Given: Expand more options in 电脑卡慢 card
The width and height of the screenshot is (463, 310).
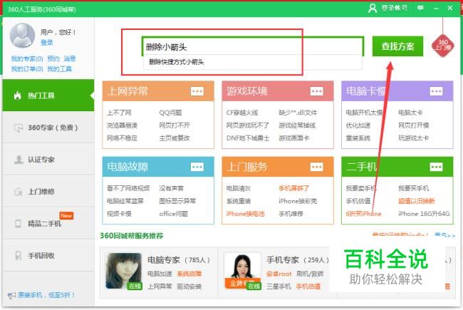Looking at the screenshot, I should pyautogui.click(x=436, y=91).
